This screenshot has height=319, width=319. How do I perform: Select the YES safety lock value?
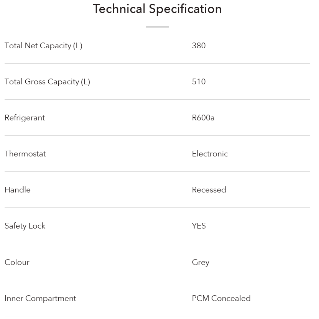[199, 226]
